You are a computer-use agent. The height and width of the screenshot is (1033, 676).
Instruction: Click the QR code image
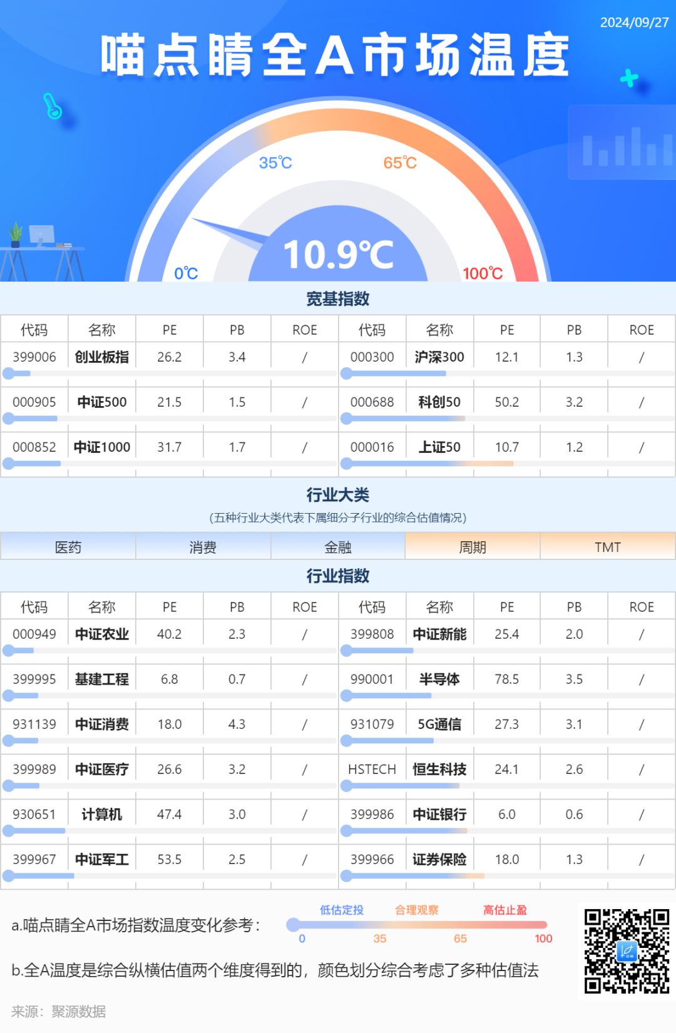coord(627,952)
